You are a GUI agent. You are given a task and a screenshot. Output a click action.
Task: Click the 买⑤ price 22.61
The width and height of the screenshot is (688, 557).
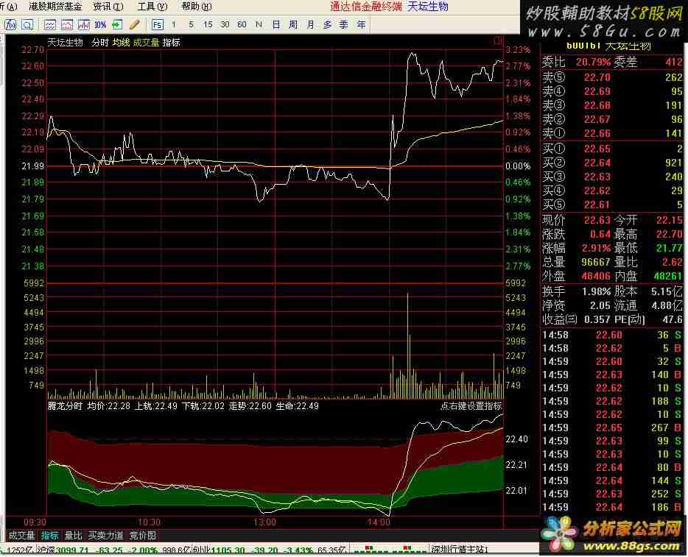tap(597, 205)
